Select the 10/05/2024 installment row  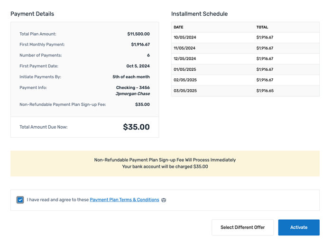tap(245, 37)
